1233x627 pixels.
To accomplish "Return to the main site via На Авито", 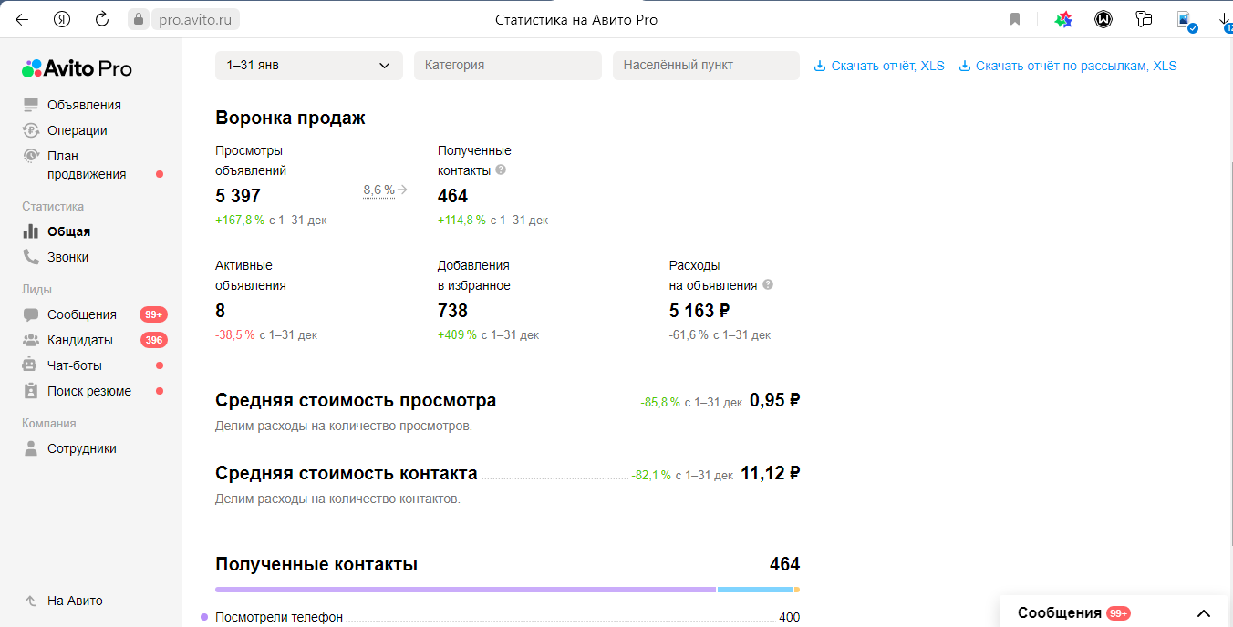I will tap(75, 601).
